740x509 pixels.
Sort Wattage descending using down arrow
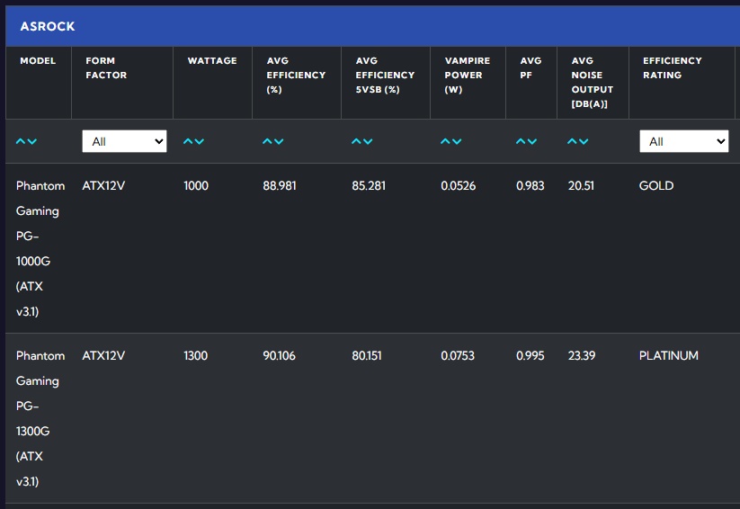pyautogui.click(x=200, y=141)
